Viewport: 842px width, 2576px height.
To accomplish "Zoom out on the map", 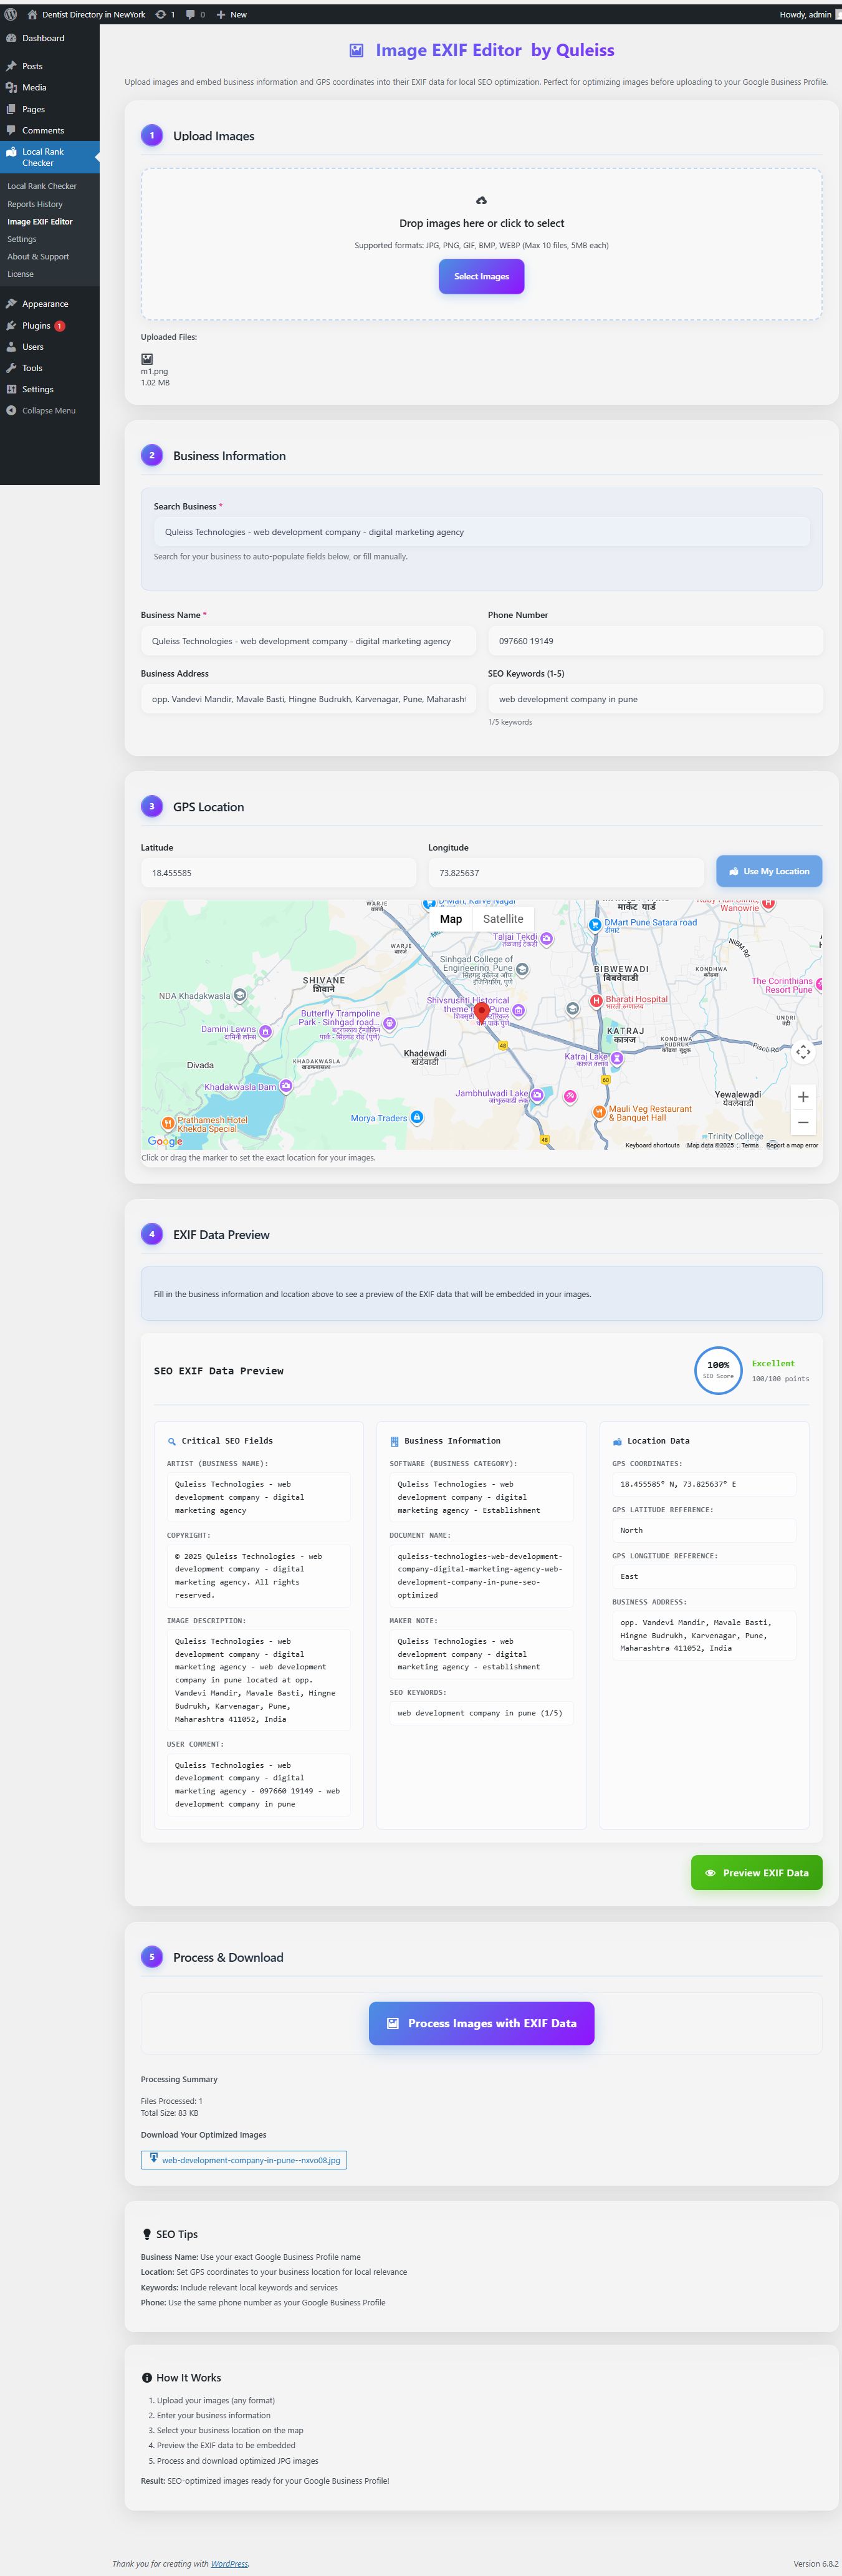I will point(802,1122).
